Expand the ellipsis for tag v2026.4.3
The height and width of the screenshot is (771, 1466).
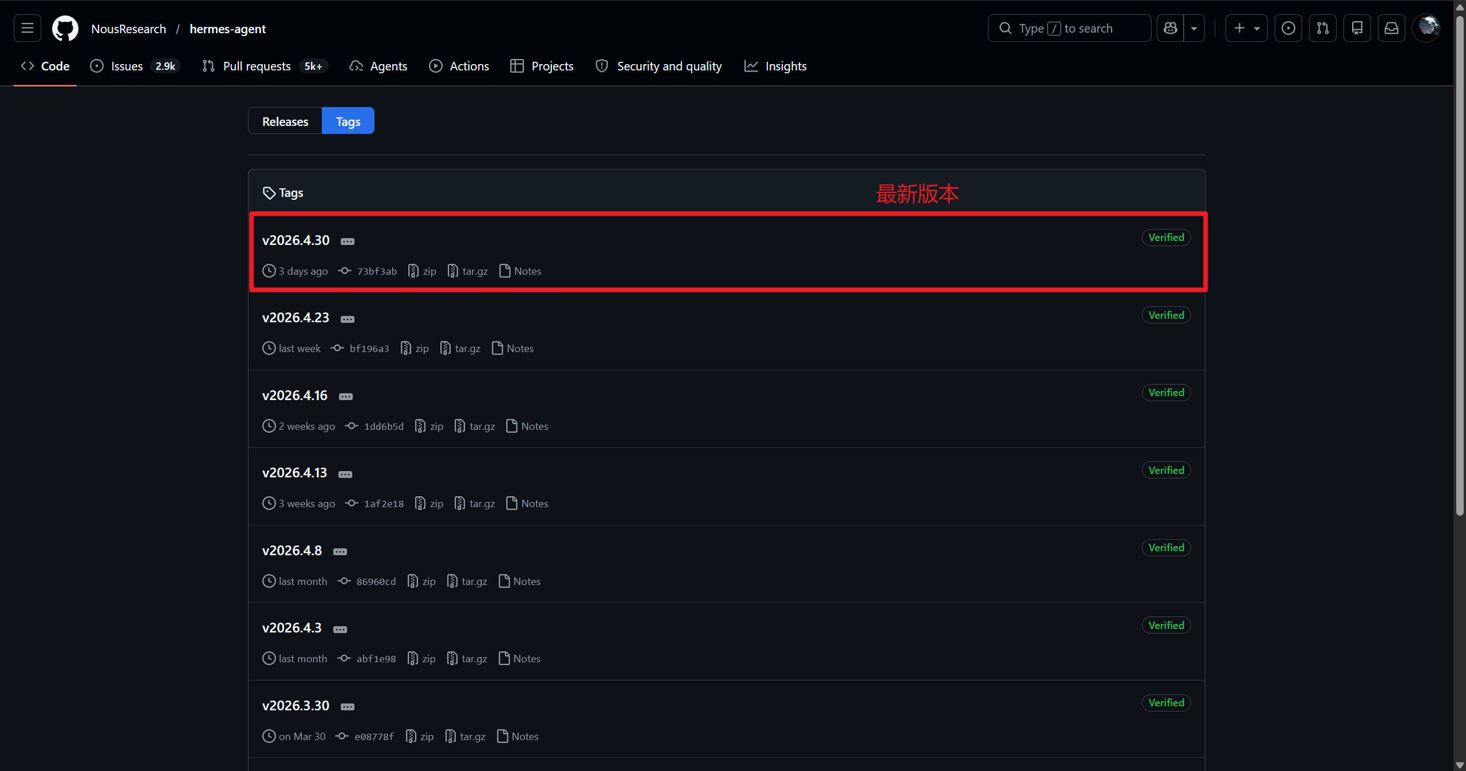click(x=340, y=630)
